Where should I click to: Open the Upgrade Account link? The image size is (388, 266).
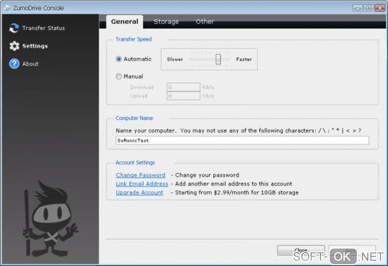[140, 192]
